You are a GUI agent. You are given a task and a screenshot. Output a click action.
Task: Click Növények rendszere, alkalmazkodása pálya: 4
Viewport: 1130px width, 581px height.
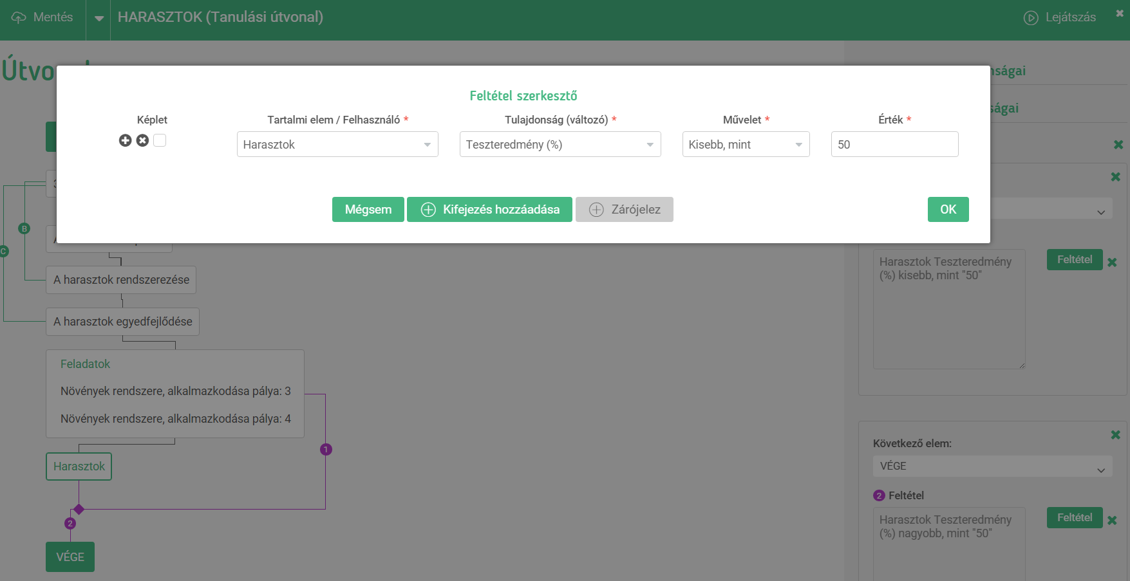(x=176, y=419)
